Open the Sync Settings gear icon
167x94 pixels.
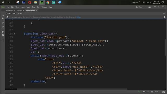coord(150,7)
